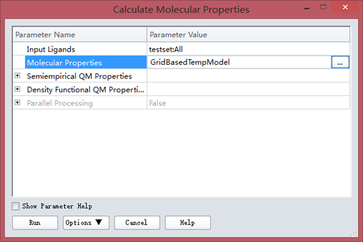The width and height of the screenshot is (363, 242).
Task: Click the Parameter Value column header
Action: pyautogui.click(x=248, y=35)
